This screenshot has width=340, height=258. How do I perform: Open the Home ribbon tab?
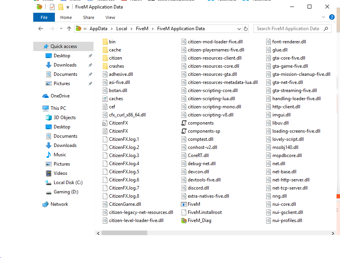tap(66, 17)
